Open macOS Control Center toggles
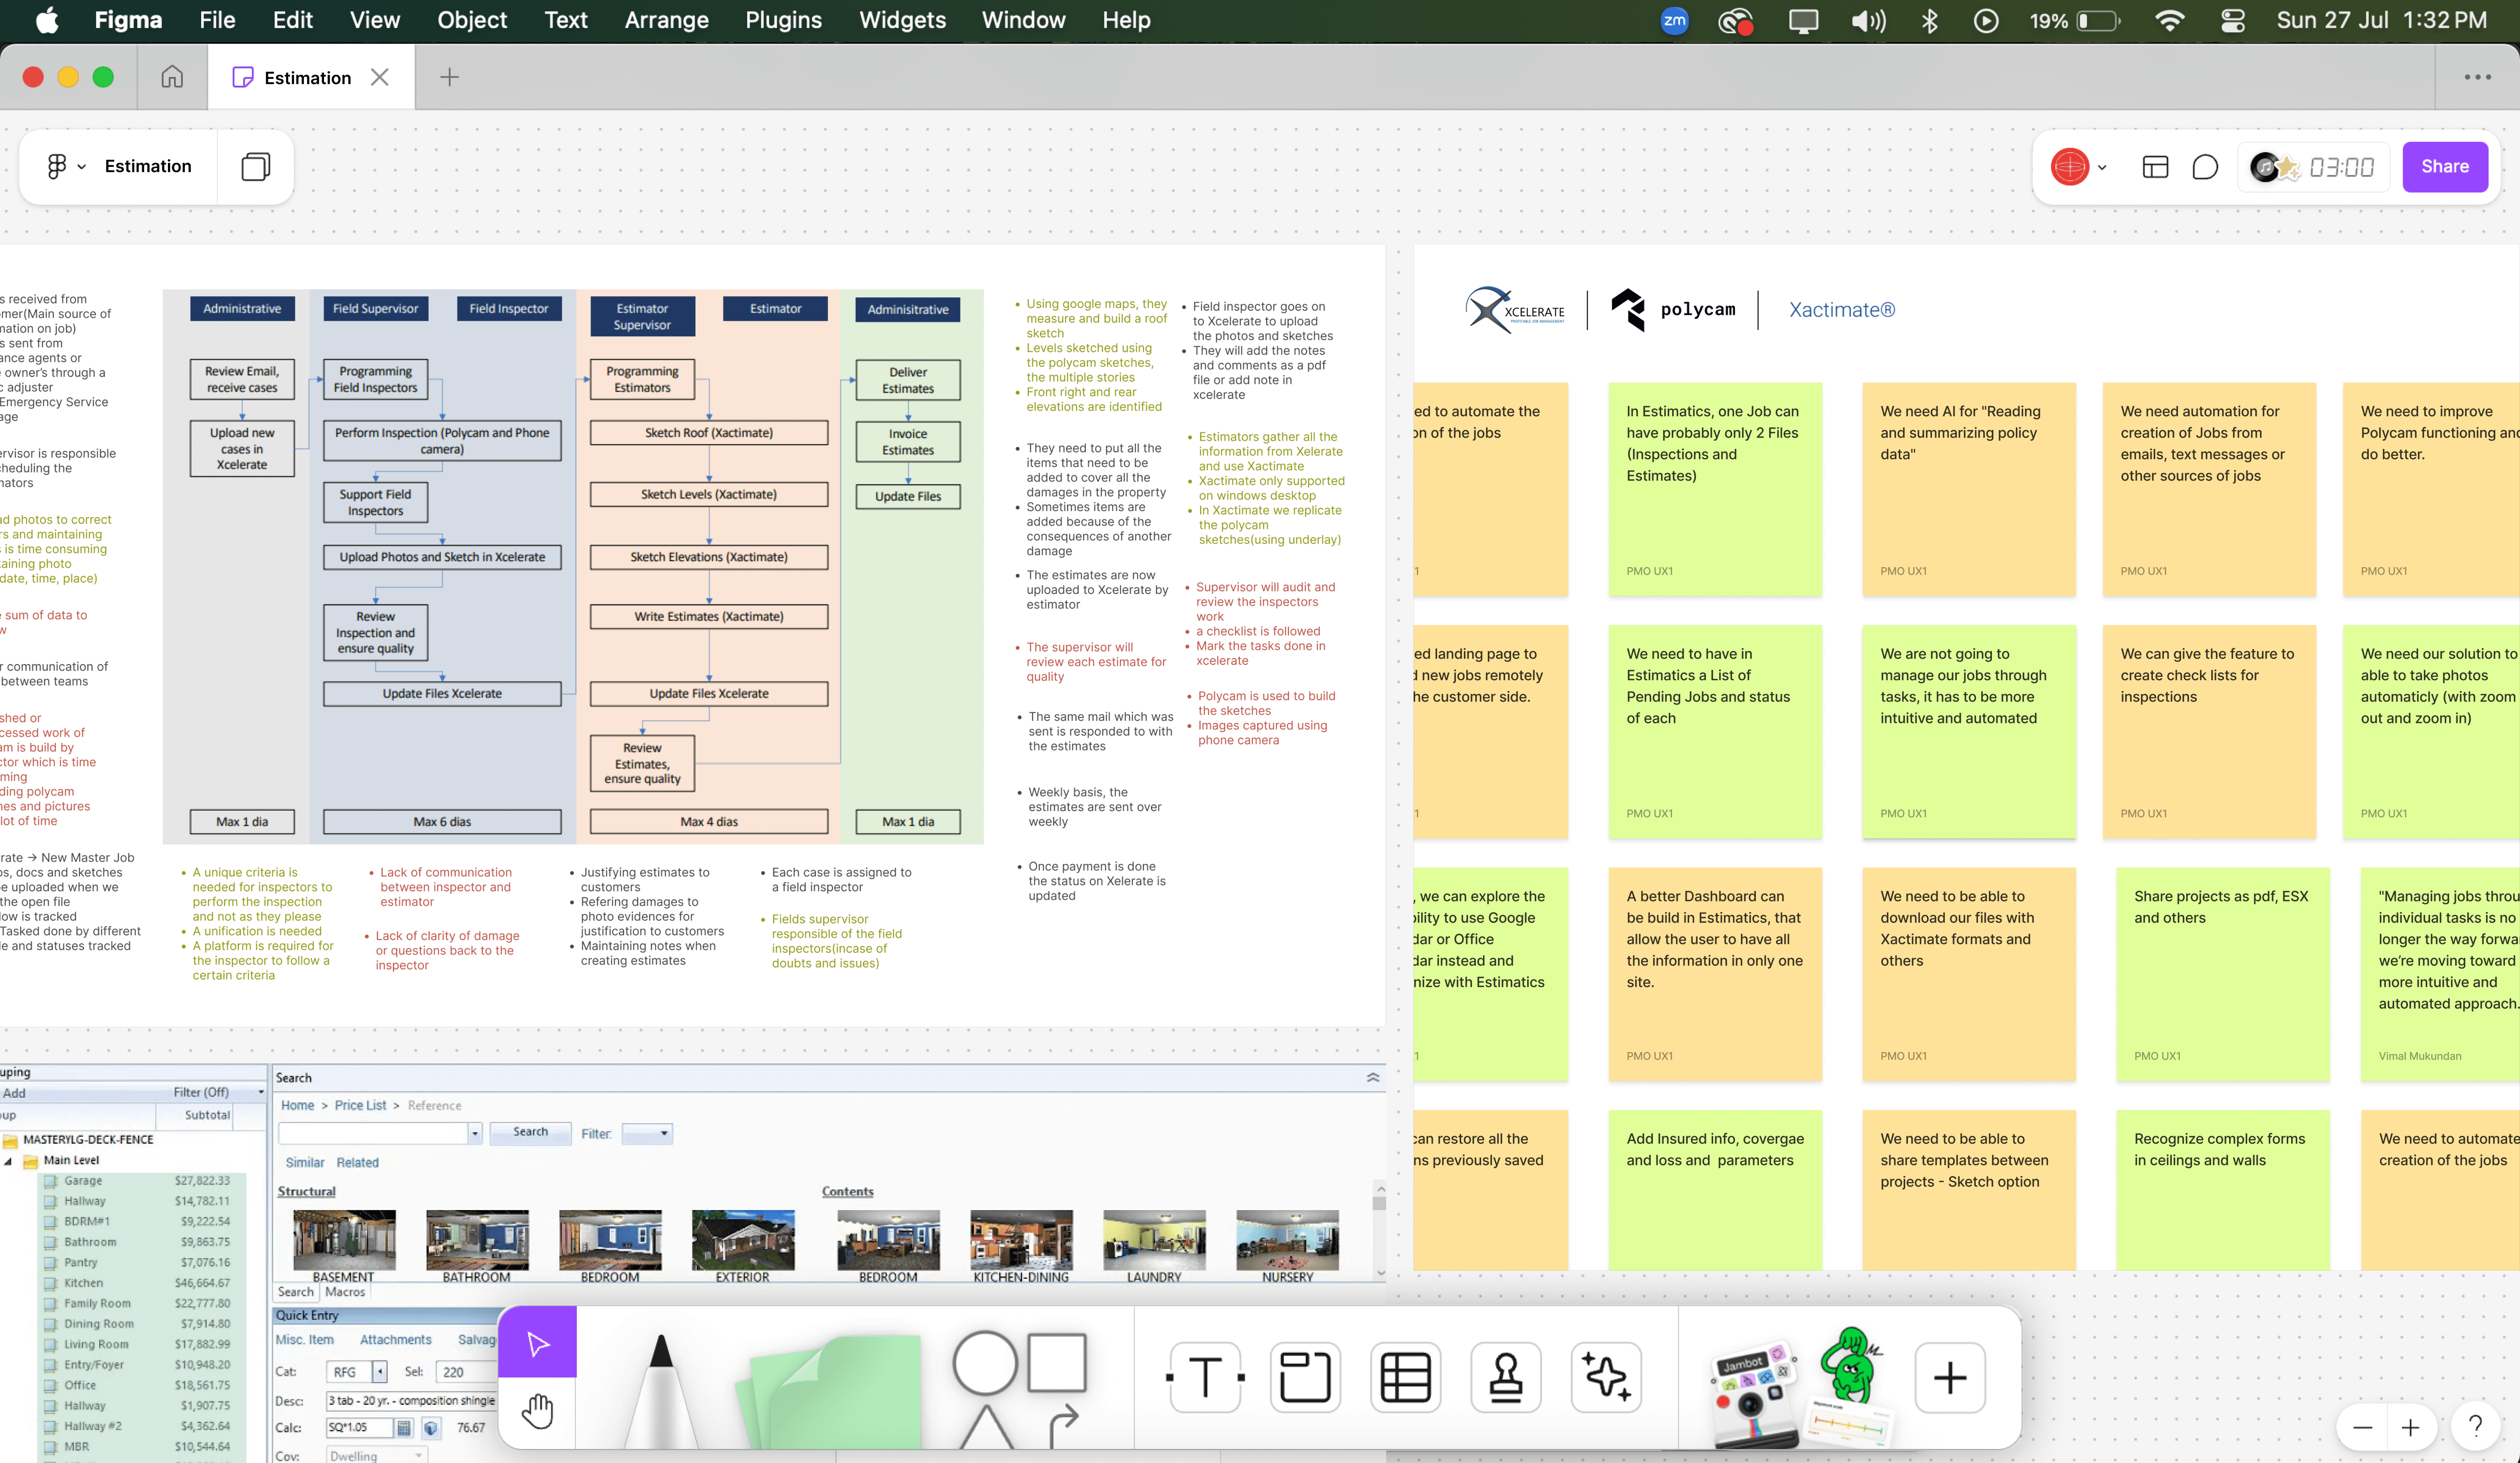Image resolution: width=2520 pixels, height=1463 pixels. click(x=2232, y=20)
